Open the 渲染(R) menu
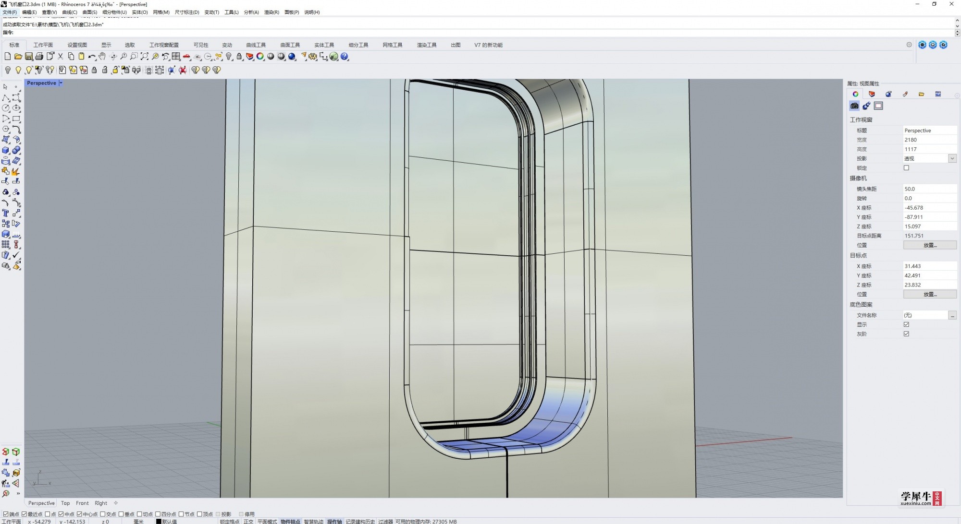Viewport: 961px width, 524px height. [x=271, y=12]
